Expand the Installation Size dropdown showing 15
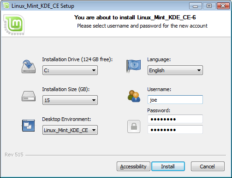Screen dimensions: 232x178 point(70,100)
